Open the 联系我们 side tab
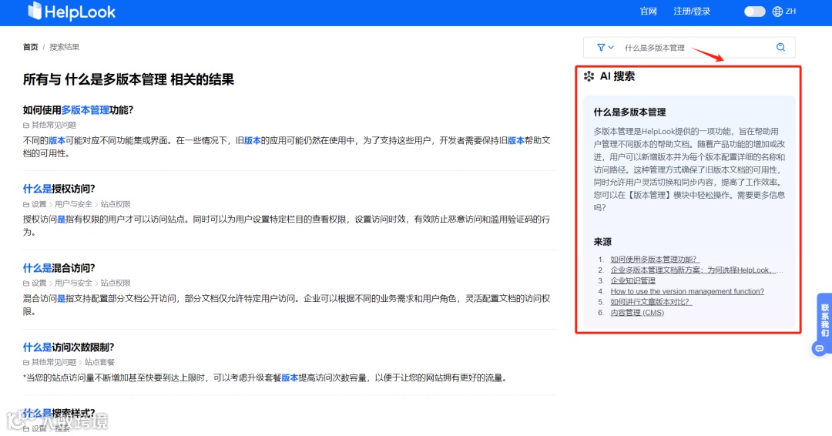 [x=824, y=320]
